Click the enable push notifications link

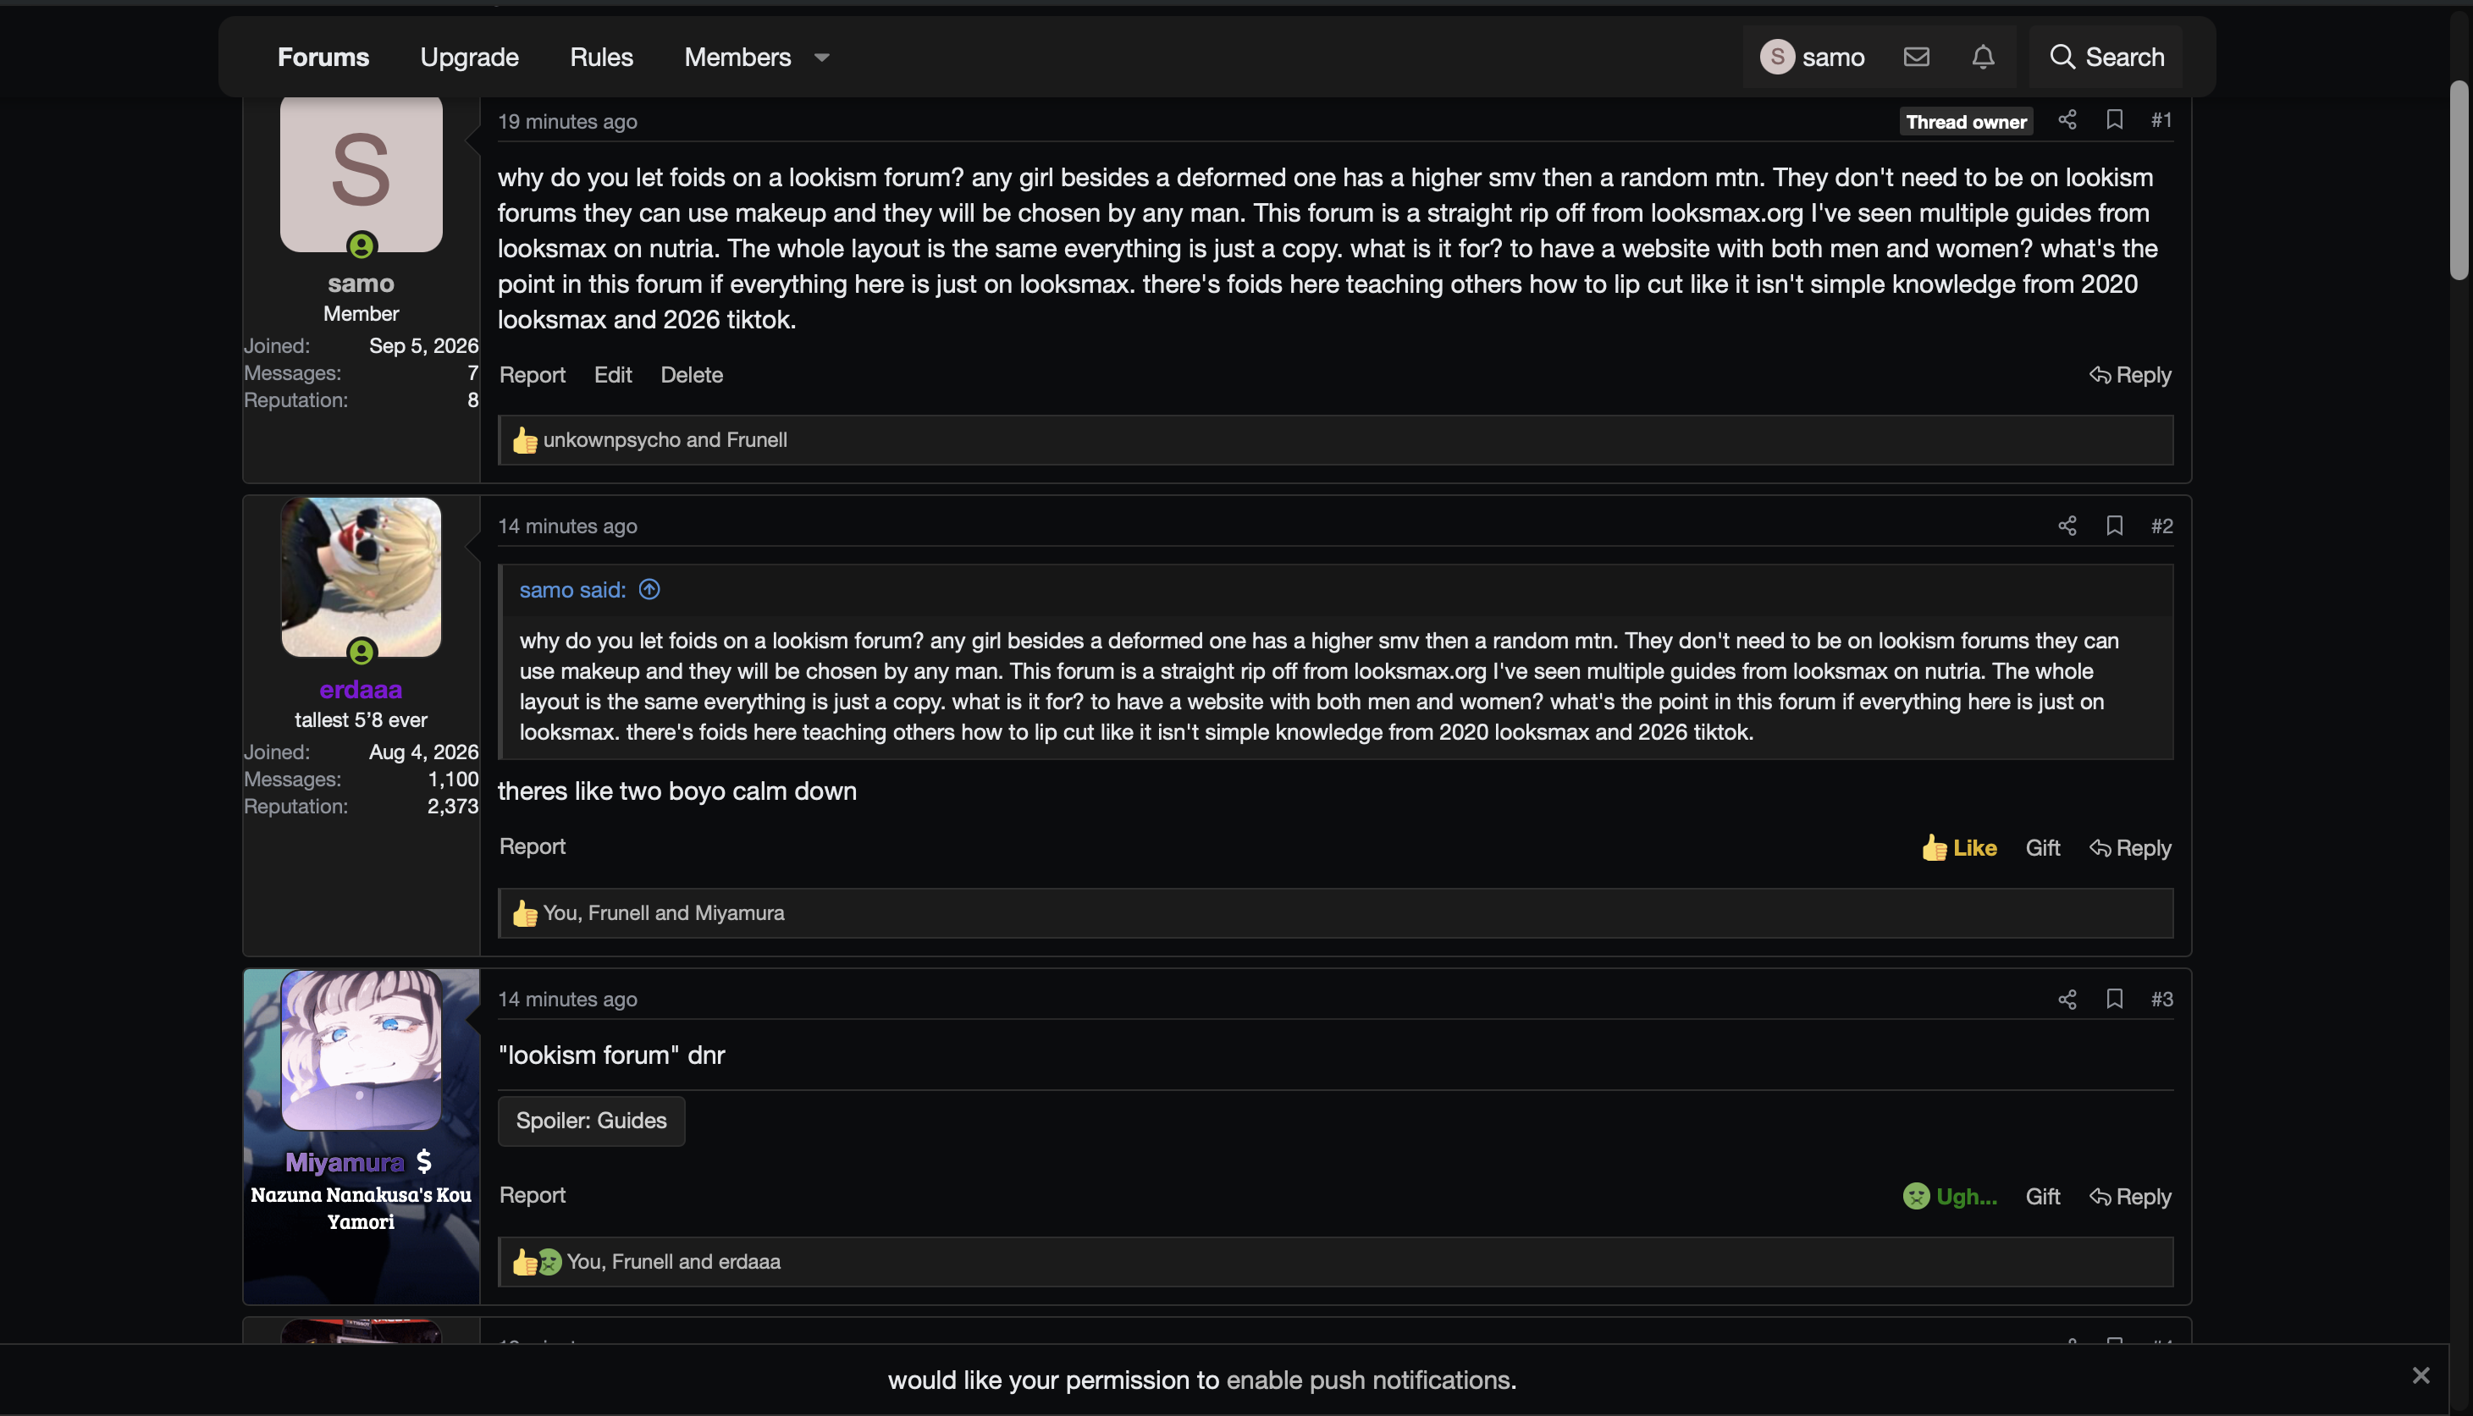[1369, 1379]
